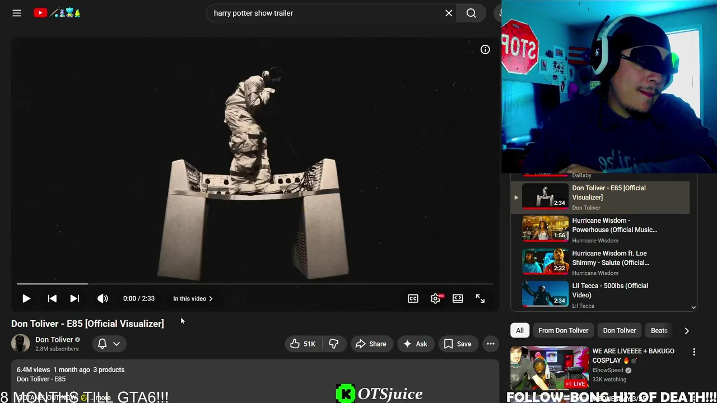The height and width of the screenshot is (403, 717).
Task: Open more actions three-dot menu
Action: point(491,344)
